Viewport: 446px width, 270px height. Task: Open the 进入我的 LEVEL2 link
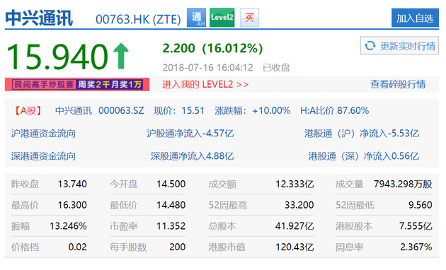tap(205, 84)
